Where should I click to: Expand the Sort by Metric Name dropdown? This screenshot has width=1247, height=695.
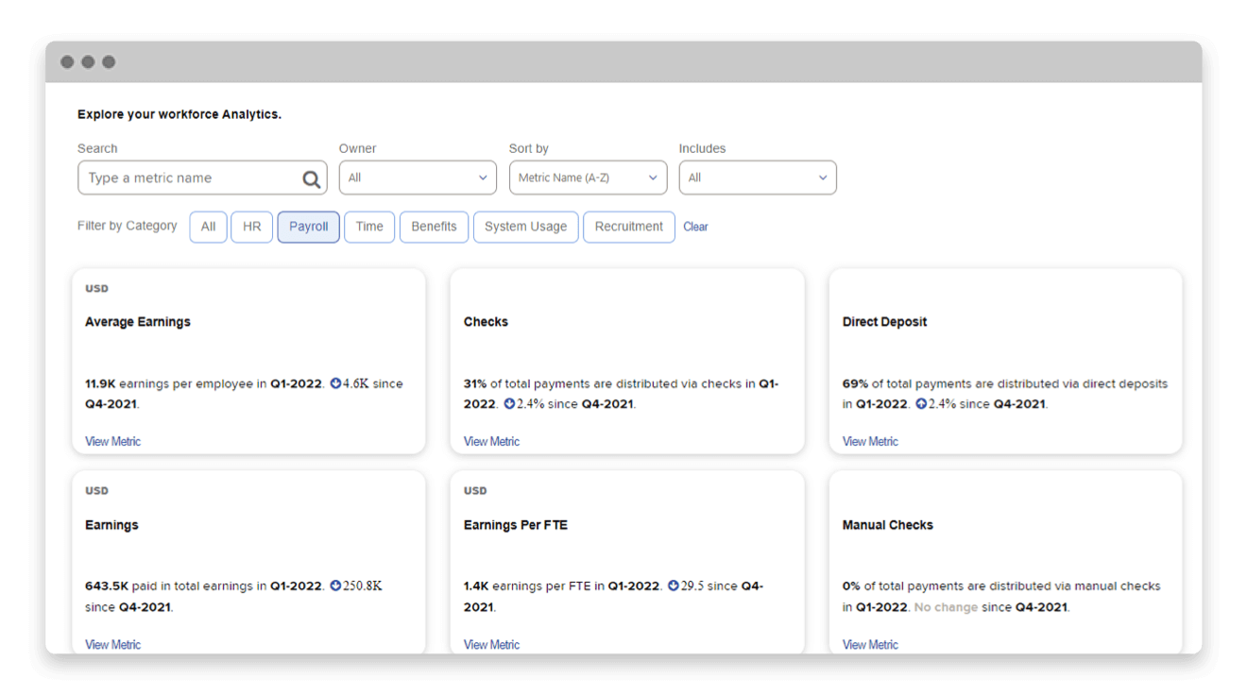[x=588, y=178]
